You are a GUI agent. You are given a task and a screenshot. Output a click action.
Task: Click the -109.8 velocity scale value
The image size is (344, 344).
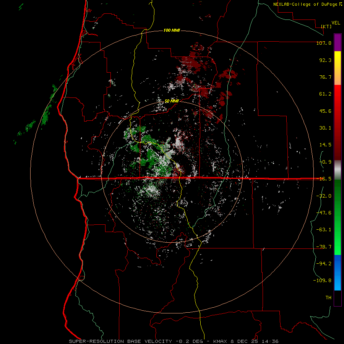[322, 281]
